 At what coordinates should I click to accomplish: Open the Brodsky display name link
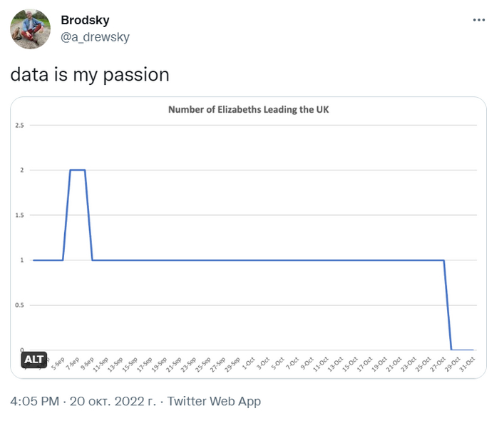tap(85, 20)
